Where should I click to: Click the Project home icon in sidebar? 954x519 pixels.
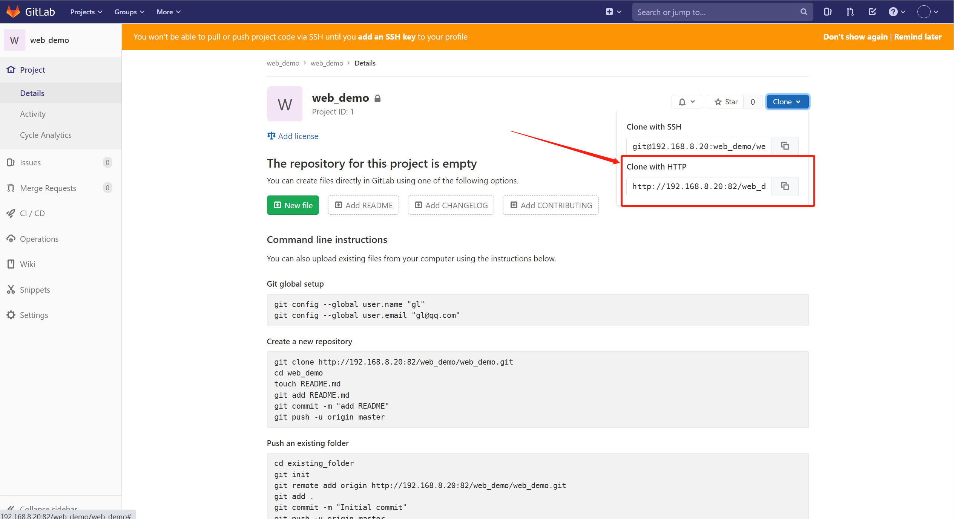click(x=11, y=70)
